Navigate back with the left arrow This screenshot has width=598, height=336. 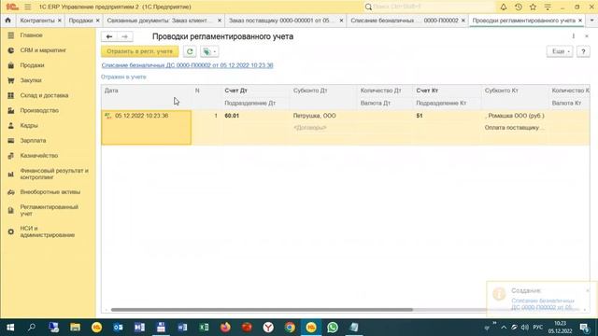109,36
